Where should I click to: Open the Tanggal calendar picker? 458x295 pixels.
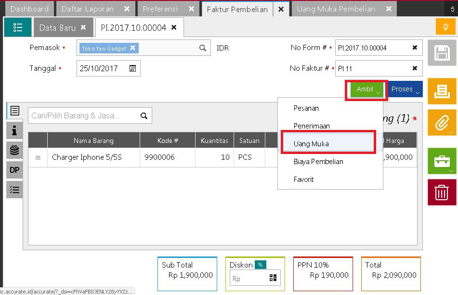(x=133, y=68)
